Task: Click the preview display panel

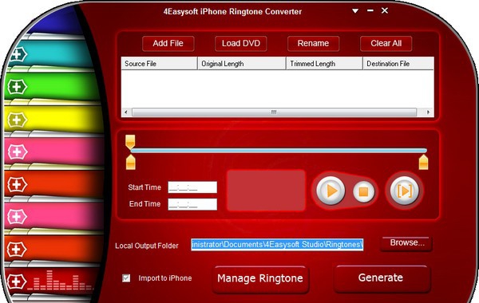Action: pos(266,190)
